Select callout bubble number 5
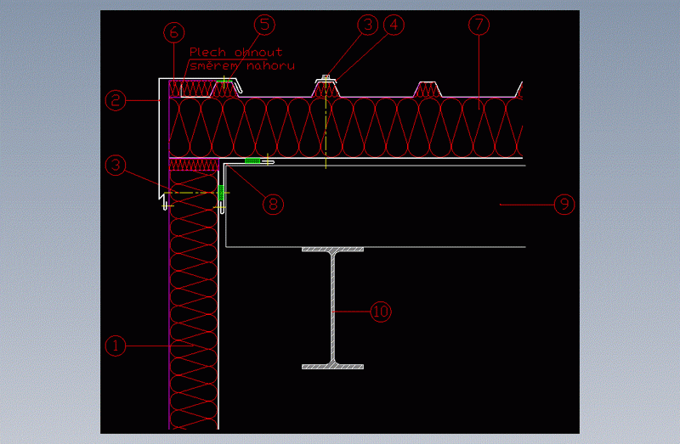 coord(264,25)
